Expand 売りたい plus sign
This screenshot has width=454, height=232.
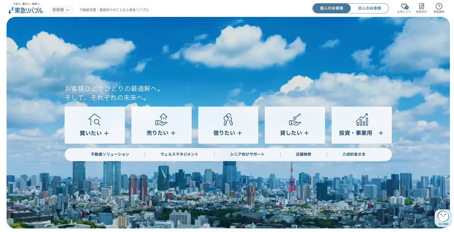173,133
